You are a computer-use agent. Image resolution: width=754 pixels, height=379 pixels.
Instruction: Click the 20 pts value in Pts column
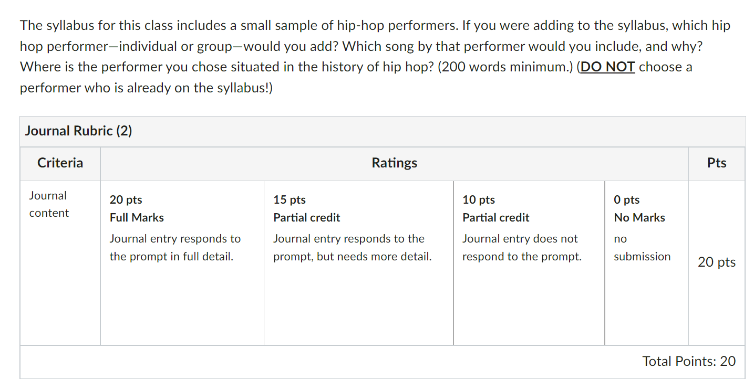(717, 262)
